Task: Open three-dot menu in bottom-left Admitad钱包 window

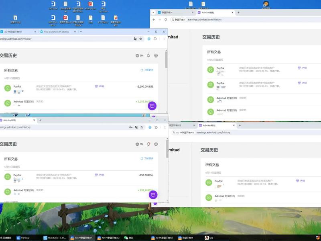Action: pyautogui.click(x=165, y=127)
